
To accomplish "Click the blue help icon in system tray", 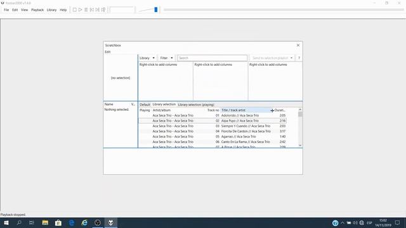I will click(336, 223).
